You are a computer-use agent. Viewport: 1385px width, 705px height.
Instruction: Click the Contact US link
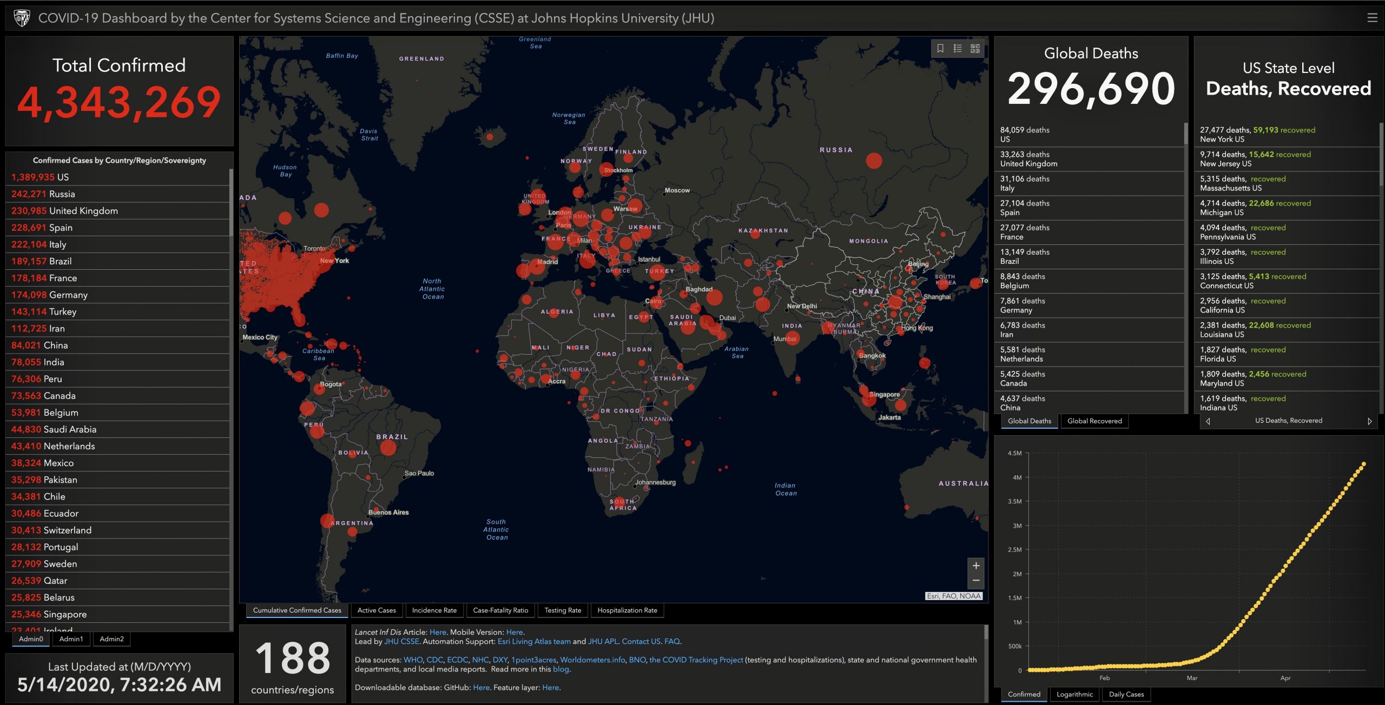click(x=641, y=641)
